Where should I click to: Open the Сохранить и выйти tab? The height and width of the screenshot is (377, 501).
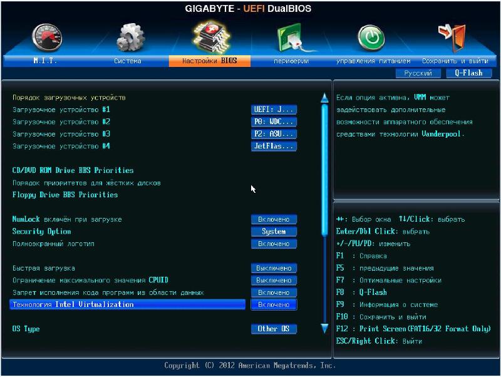455,61
